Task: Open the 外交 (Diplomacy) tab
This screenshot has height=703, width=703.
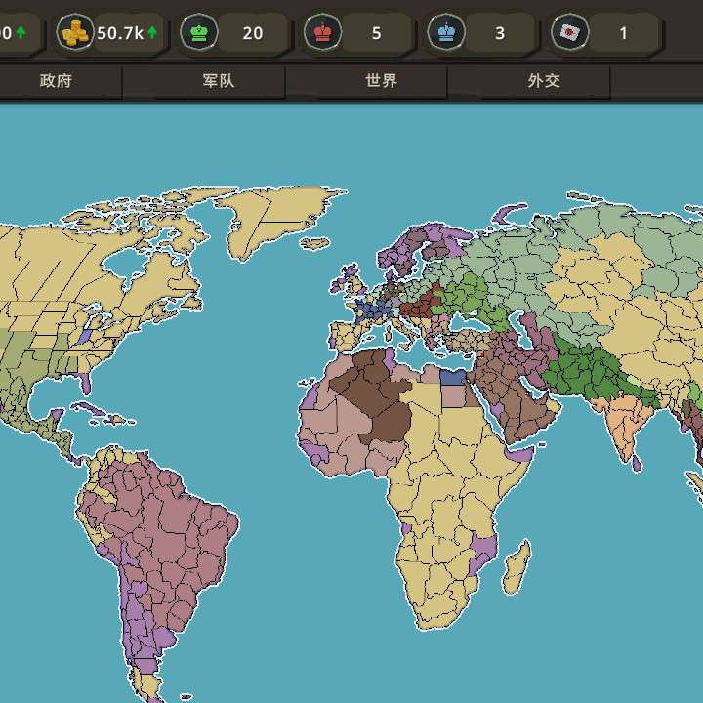Action: pyautogui.click(x=544, y=81)
